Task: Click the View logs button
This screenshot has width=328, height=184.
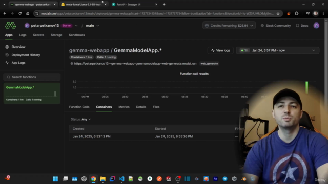Action: coord(220,50)
